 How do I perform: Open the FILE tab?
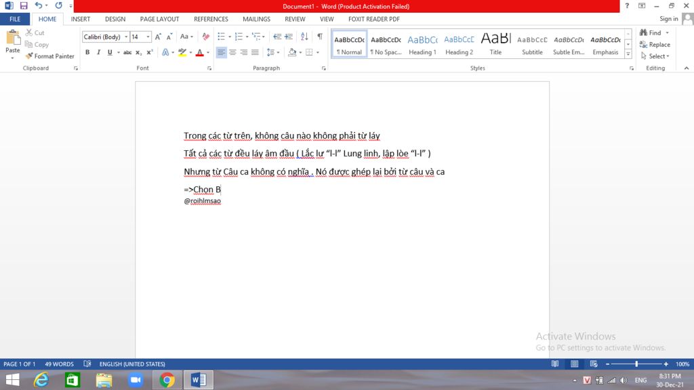(15, 19)
